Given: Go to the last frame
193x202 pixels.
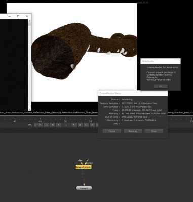Looking at the screenshot, I should pos(92,125).
